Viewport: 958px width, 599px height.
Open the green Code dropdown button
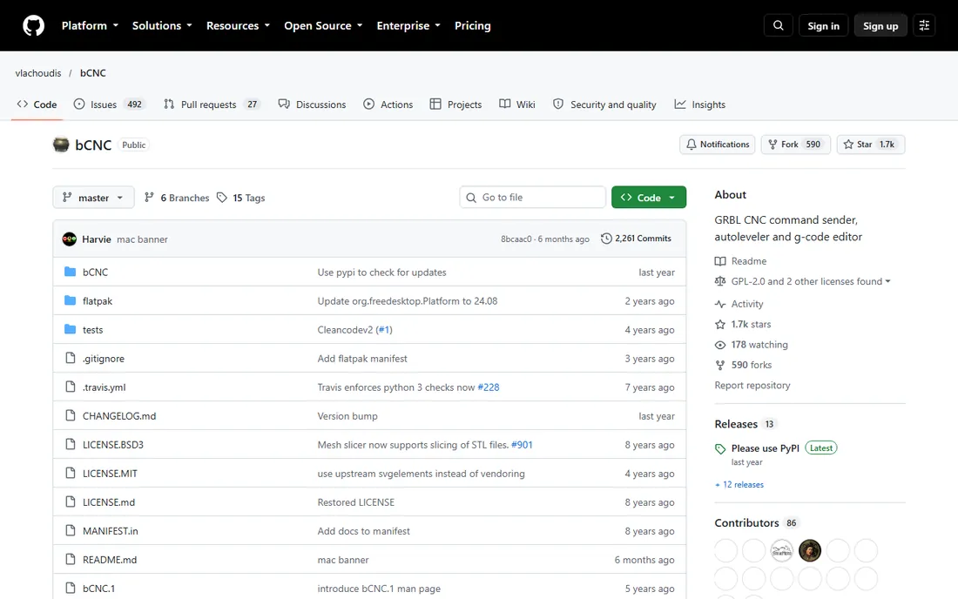(x=649, y=198)
